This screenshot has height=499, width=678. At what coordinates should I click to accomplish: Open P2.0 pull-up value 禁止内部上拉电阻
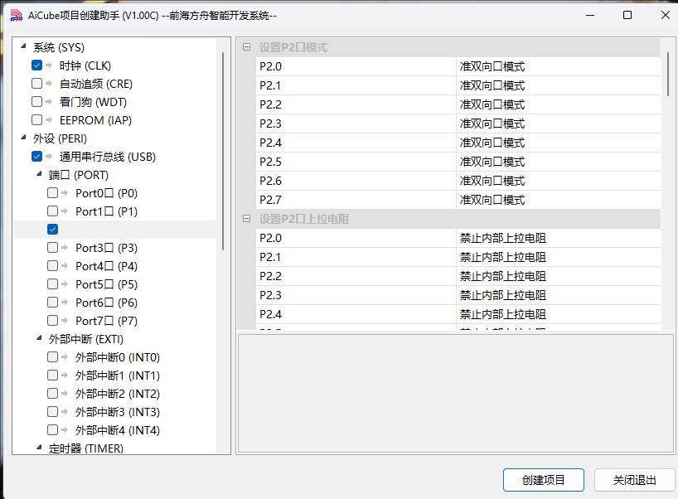(558, 238)
